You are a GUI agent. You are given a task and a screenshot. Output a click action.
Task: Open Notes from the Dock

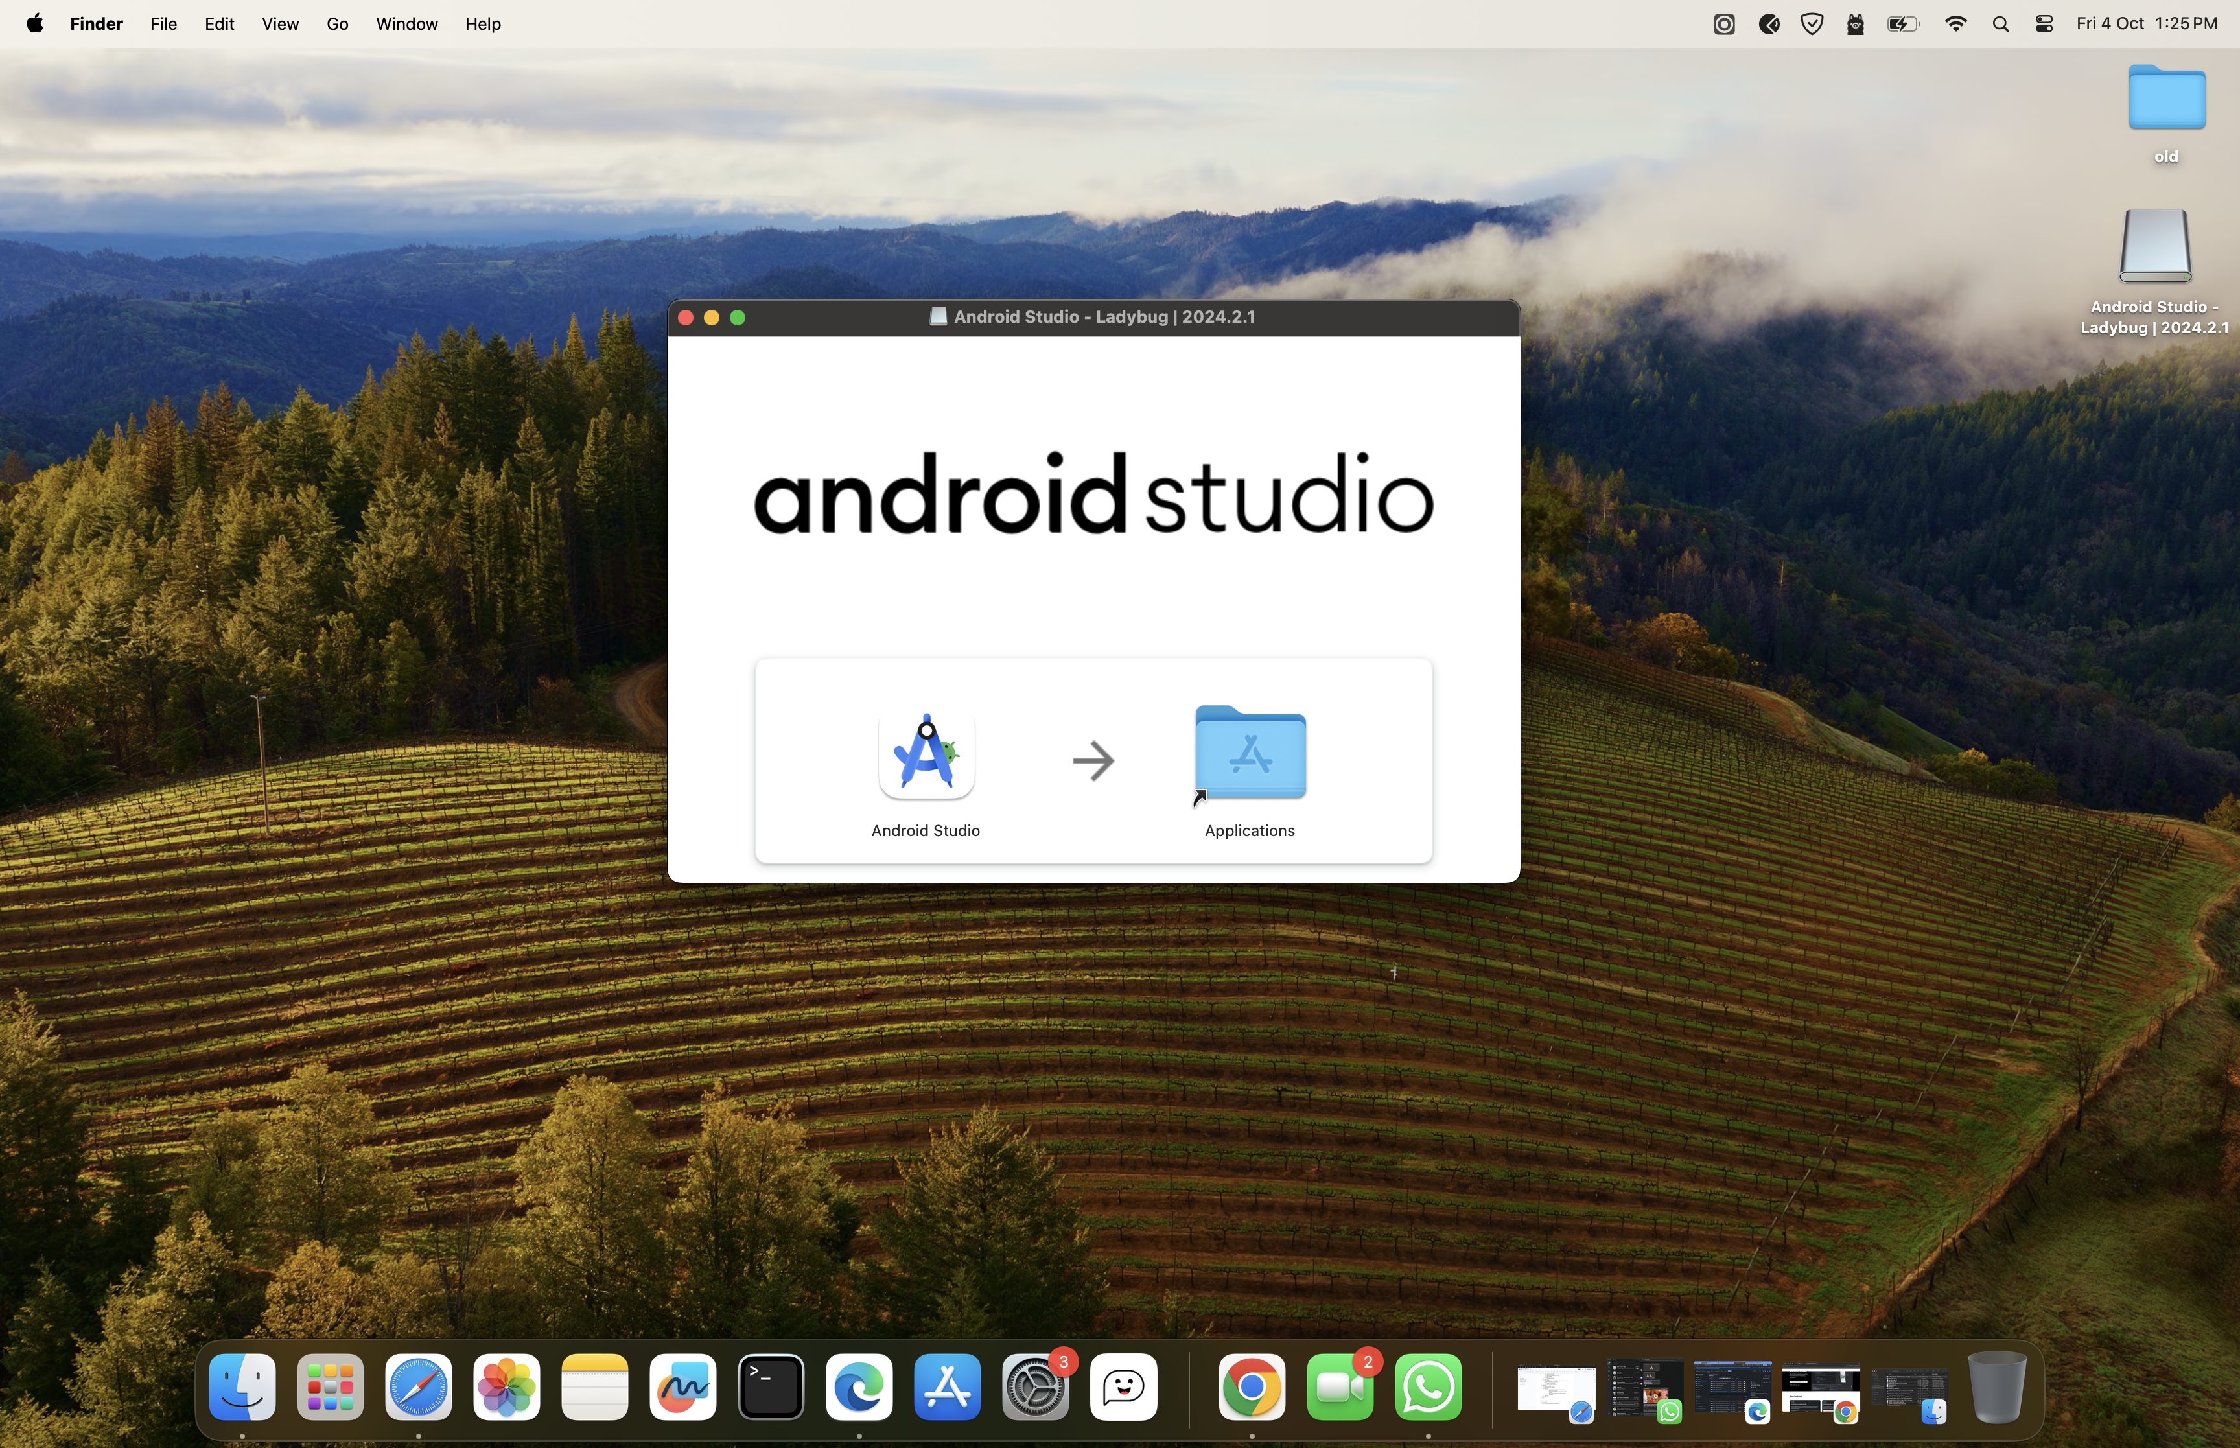tap(595, 1387)
